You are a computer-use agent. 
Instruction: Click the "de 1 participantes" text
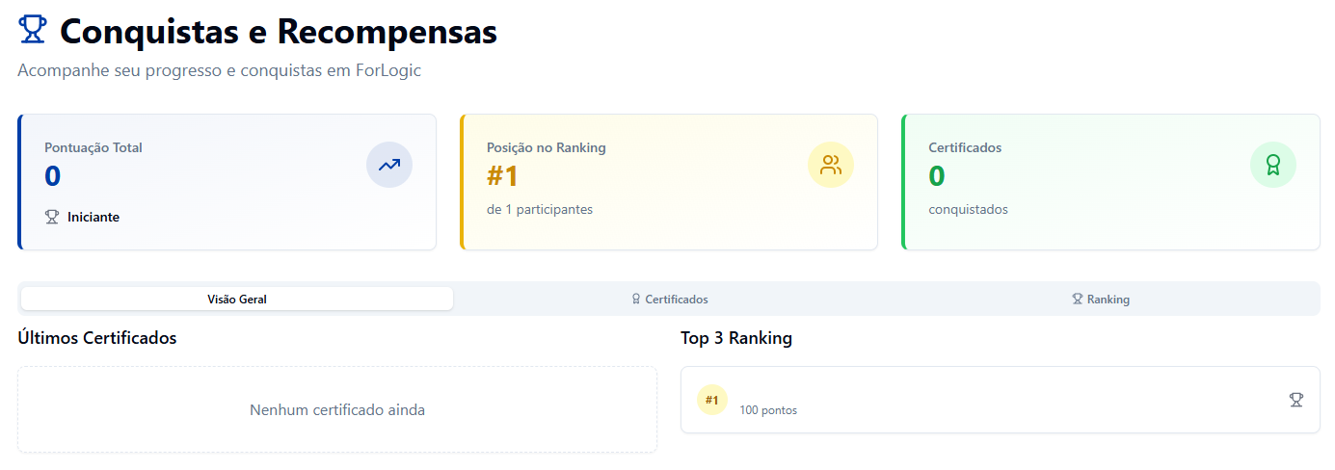(540, 209)
